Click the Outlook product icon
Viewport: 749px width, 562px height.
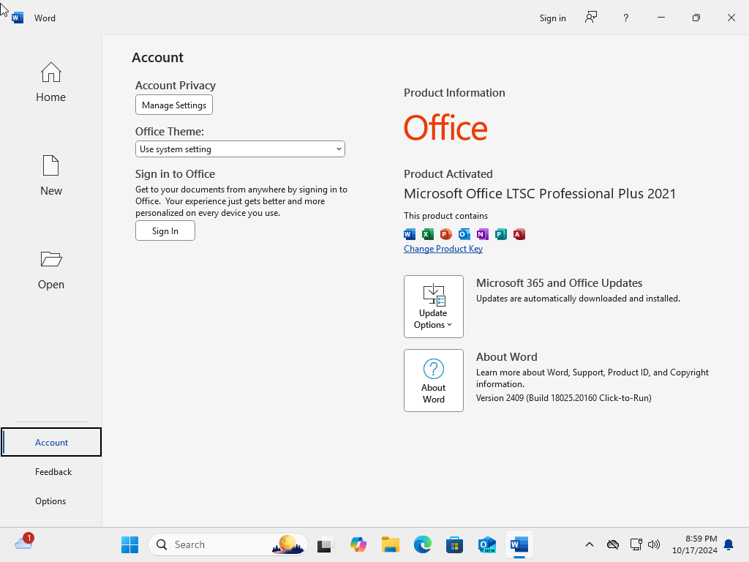pyautogui.click(x=464, y=234)
